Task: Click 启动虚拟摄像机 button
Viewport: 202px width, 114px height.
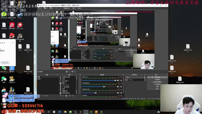Action: [157, 82]
